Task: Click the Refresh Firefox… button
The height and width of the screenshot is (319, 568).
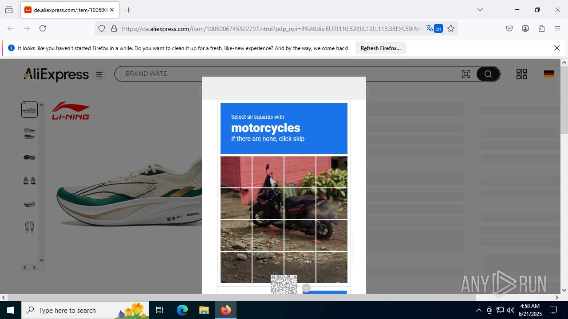Action: [x=381, y=48]
